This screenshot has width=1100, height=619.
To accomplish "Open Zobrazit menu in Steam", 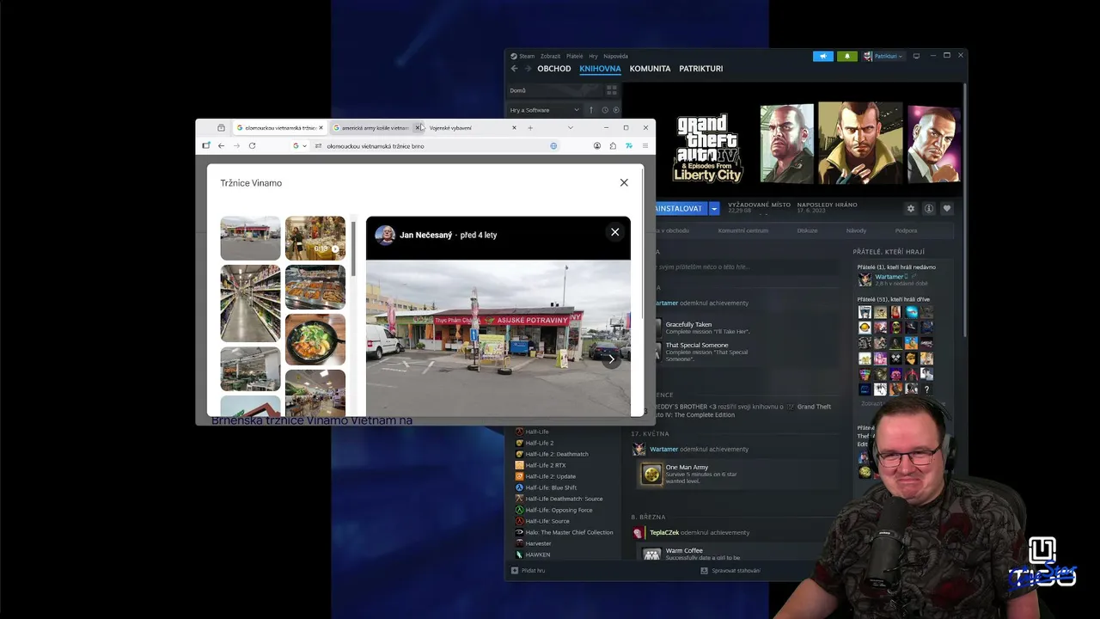I will click(550, 56).
